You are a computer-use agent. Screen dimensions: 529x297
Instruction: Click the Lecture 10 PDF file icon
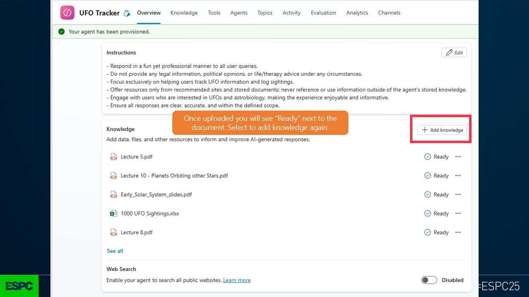click(113, 176)
